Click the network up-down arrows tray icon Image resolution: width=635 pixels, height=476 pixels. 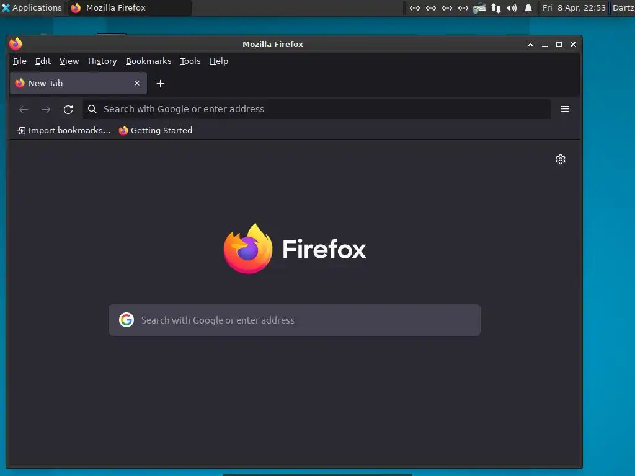click(495, 8)
